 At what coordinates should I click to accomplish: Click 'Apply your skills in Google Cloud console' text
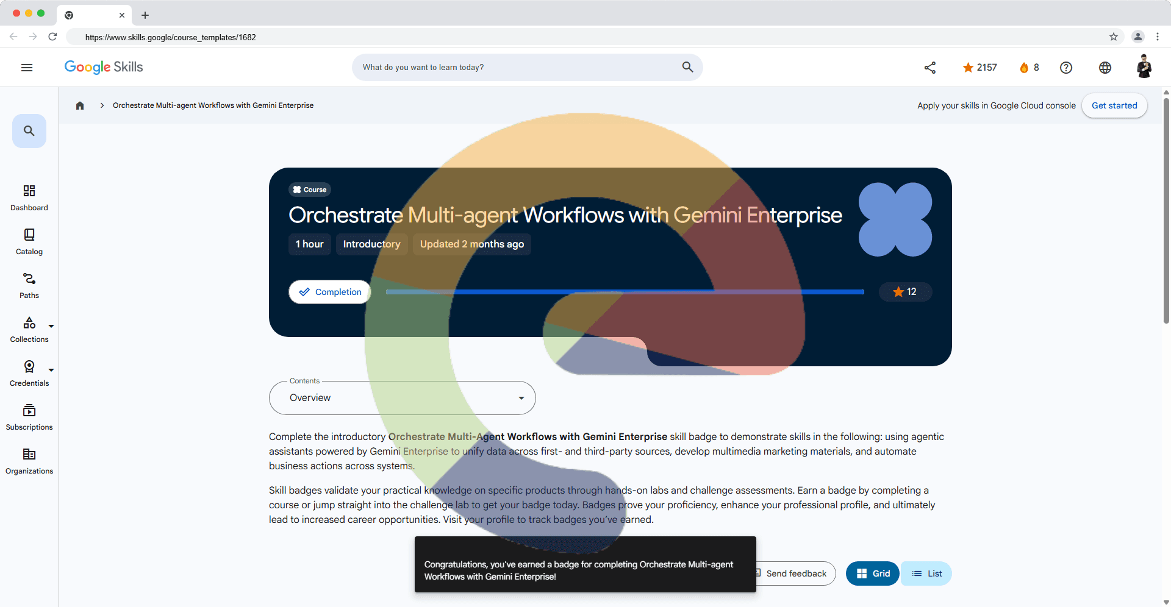997,105
